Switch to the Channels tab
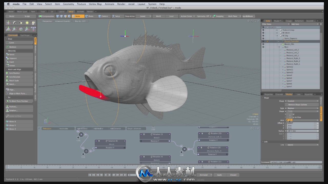The width and height of the screenshot is (328, 184). pyautogui.click(x=279, y=94)
